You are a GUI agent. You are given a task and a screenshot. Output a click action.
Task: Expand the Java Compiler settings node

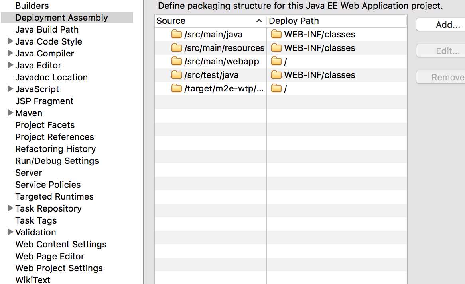10,53
